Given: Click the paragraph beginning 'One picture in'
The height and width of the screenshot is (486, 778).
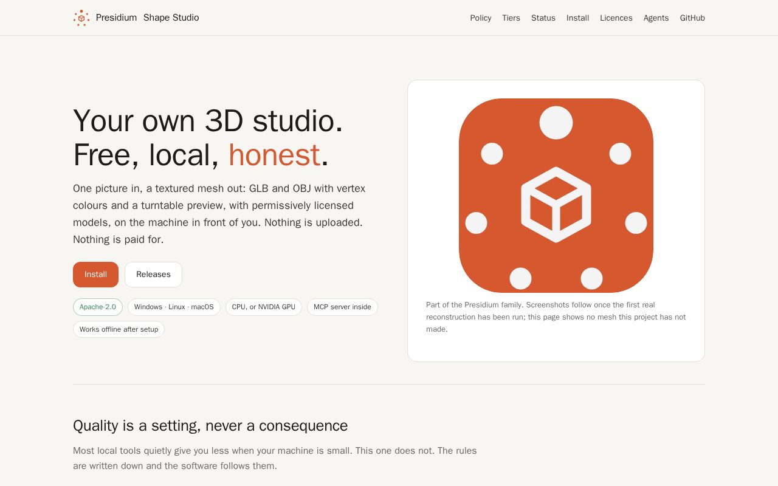Looking at the screenshot, I should (219, 214).
